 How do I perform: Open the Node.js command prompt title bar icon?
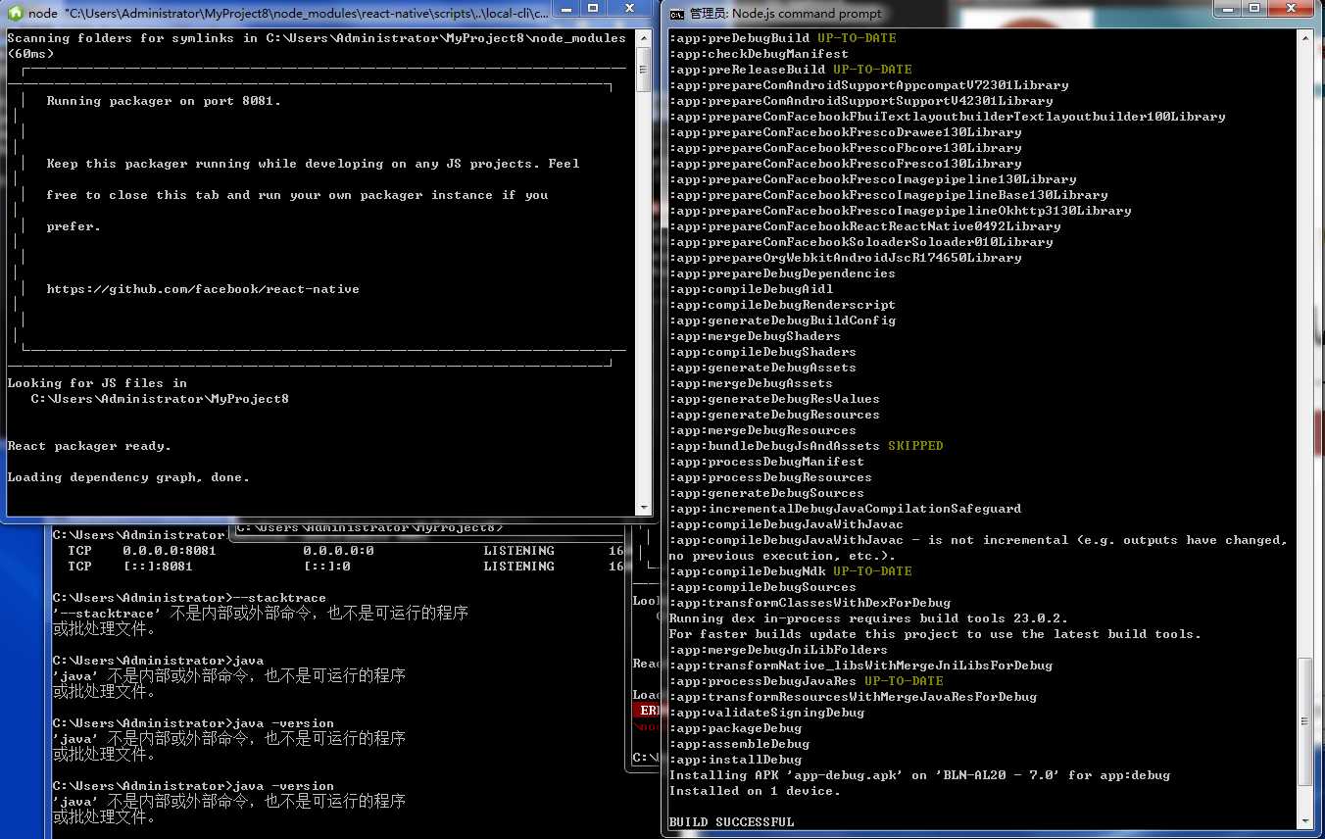pos(677,13)
